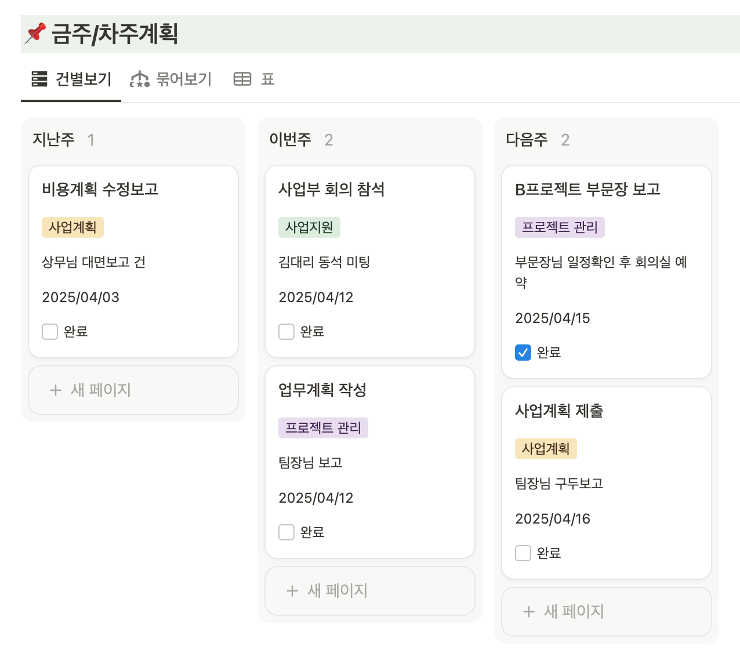Click the plus icon in 다음주 새 페이지
The width and height of the screenshot is (740, 661).
[x=529, y=612]
